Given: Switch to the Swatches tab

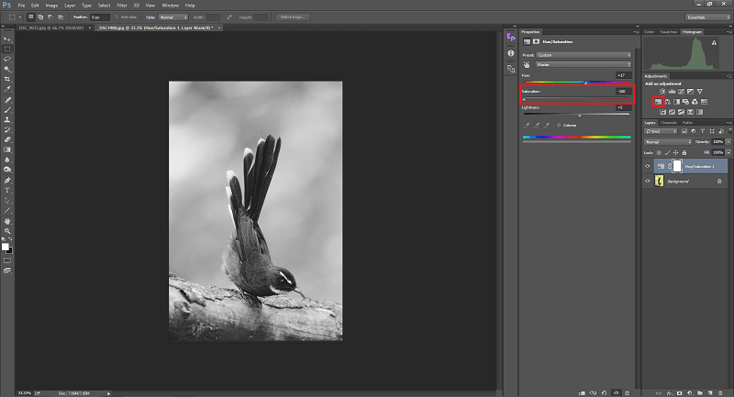Looking at the screenshot, I should click(669, 32).
